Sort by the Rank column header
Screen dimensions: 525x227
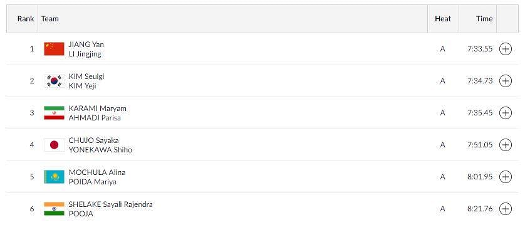tap(26, 19)
